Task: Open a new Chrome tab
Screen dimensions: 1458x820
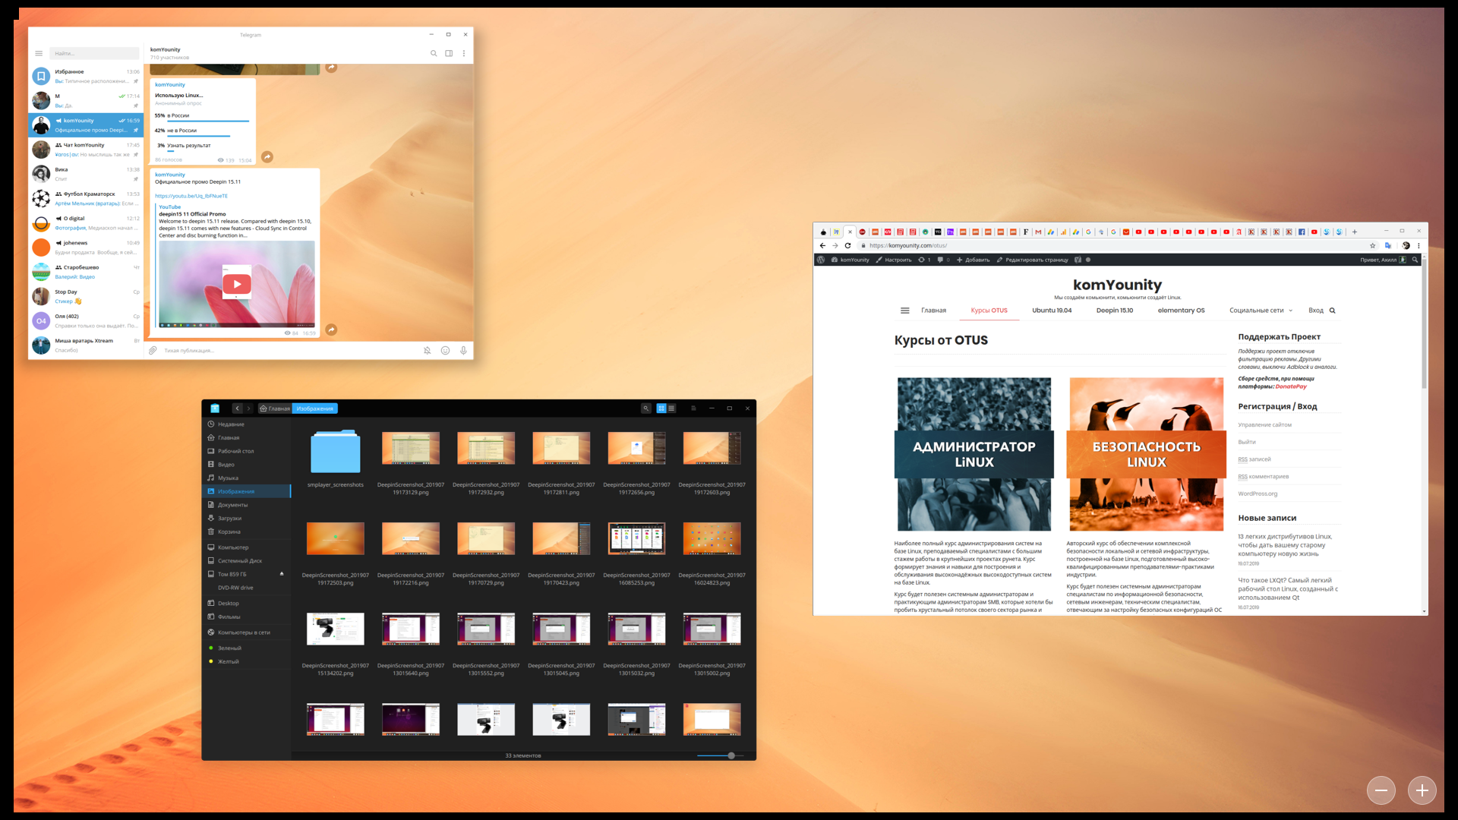Action: tap(1354, 232)
